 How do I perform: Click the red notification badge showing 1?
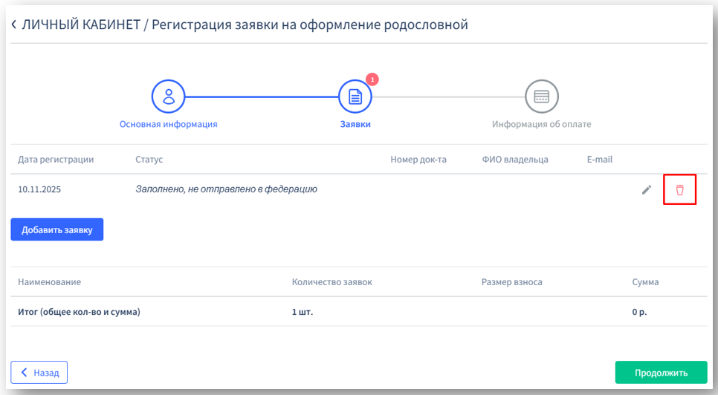[372, 79]
